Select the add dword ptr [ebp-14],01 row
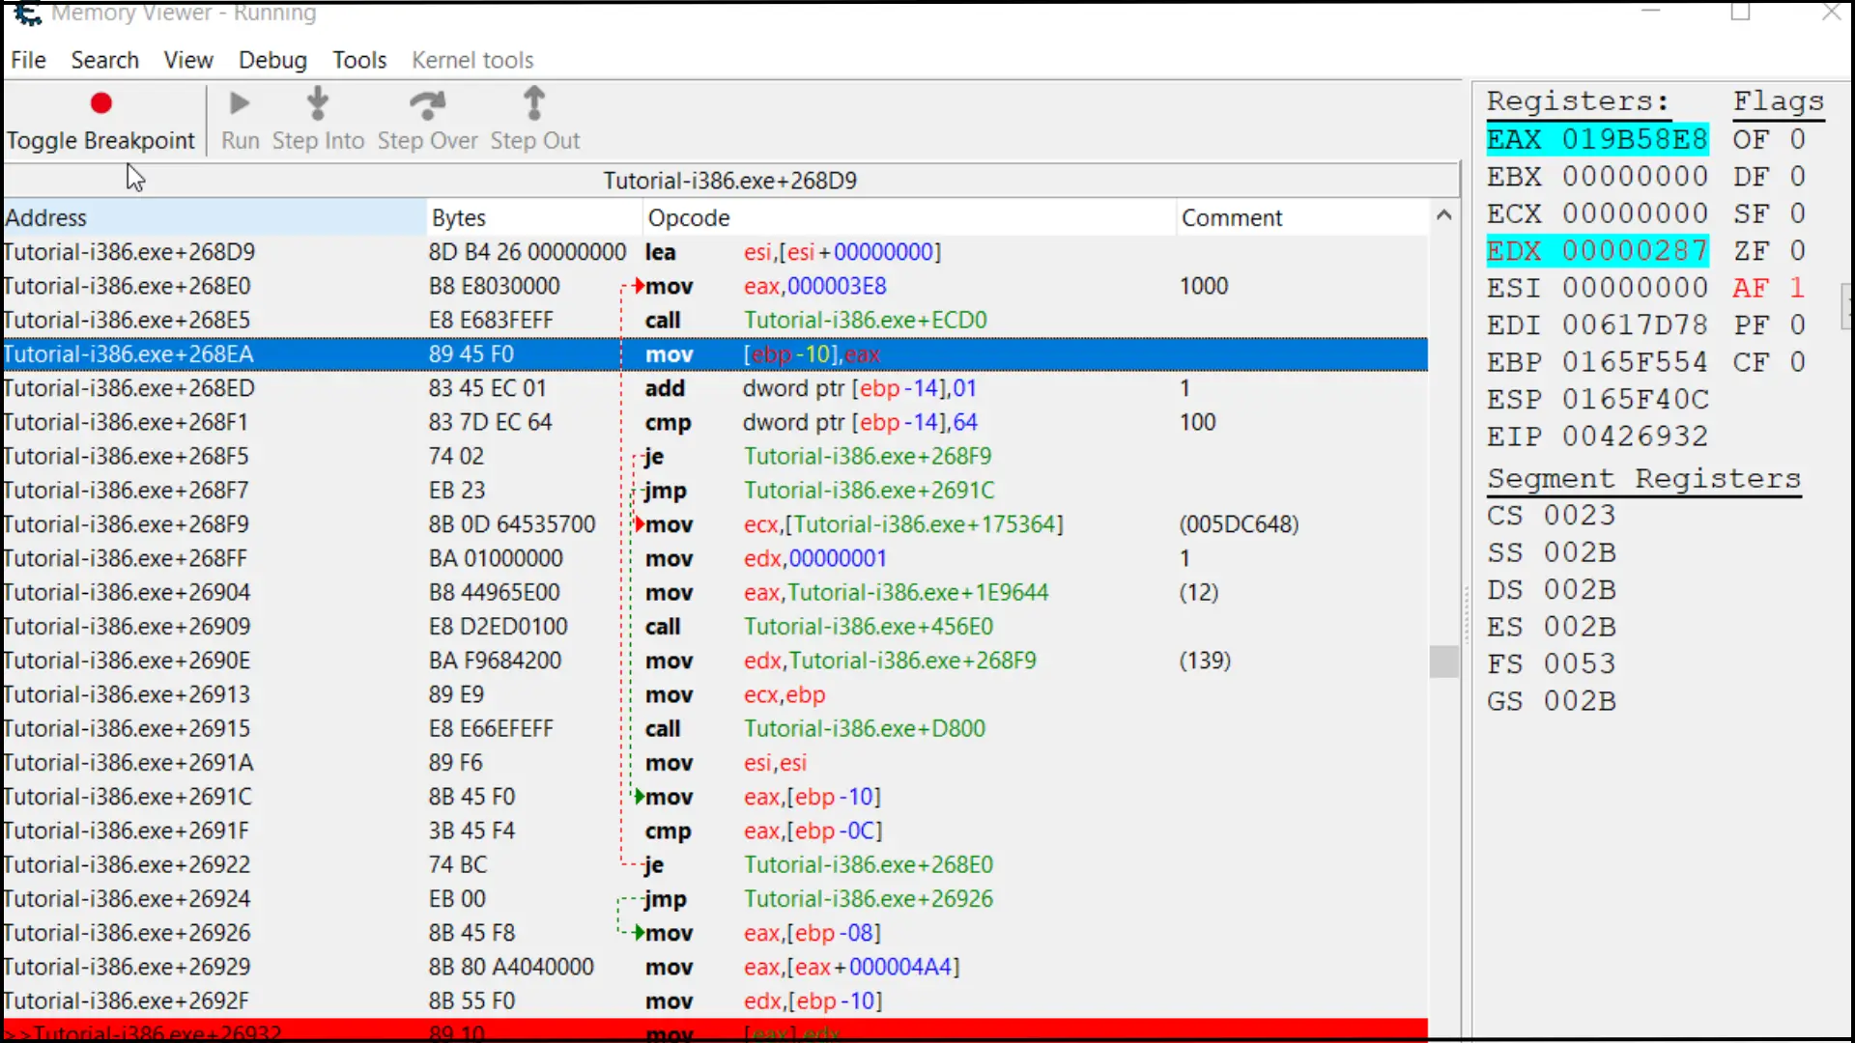 [715, 388]
